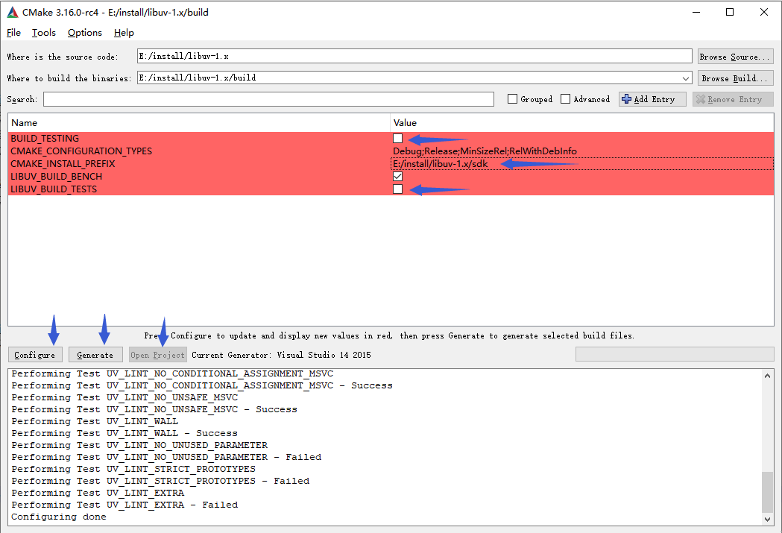
Task: Select the CMAKE_CONFIGURATION_TYPES row name
Action: [x=81, y=151]
